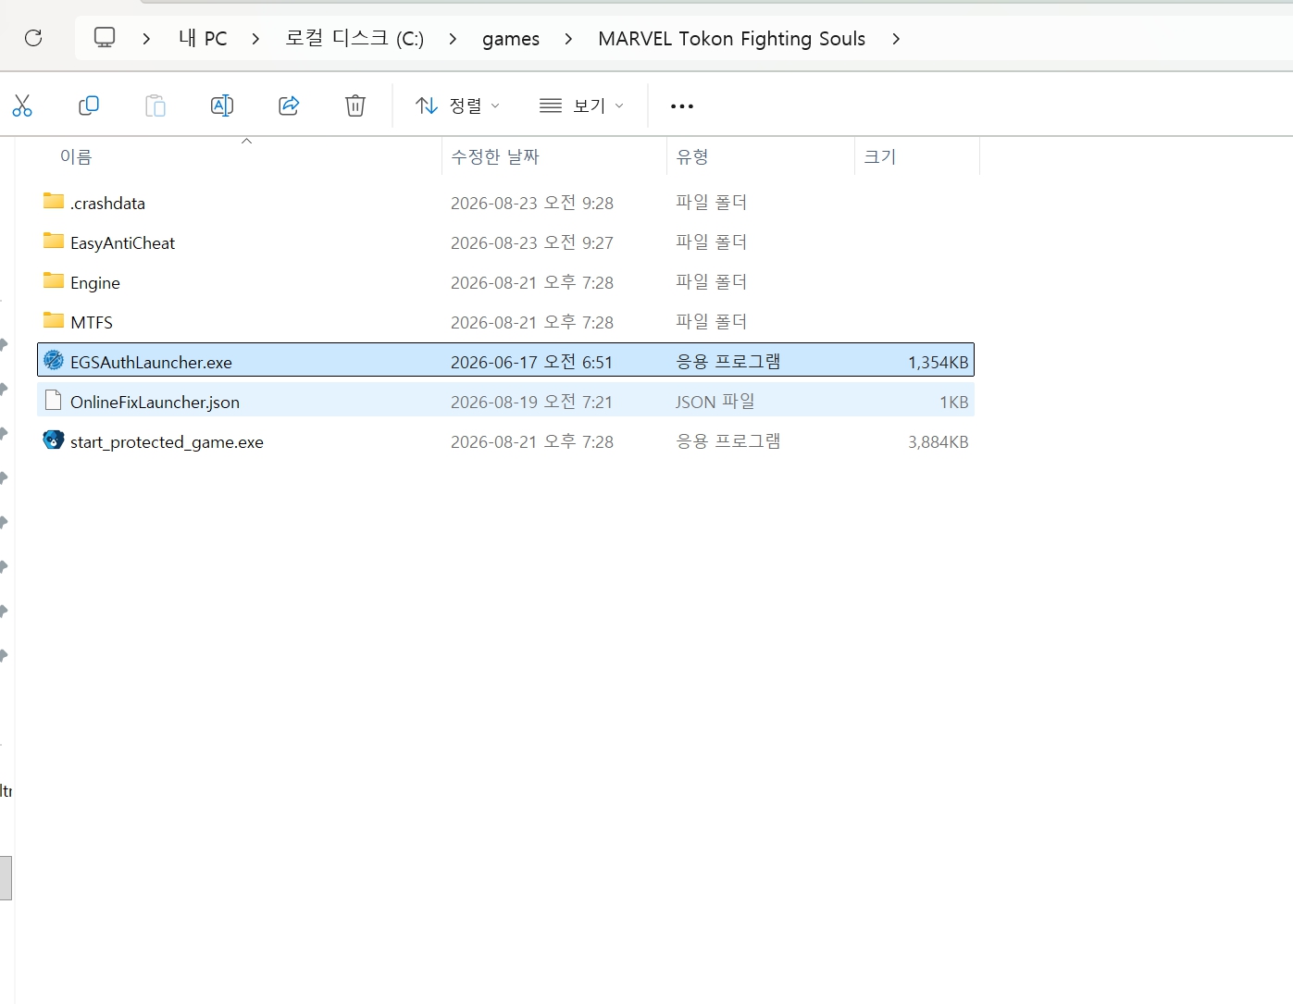Click the JSON 파일 type cell
Viewport: 1293px width, 1004px height.
715,402
